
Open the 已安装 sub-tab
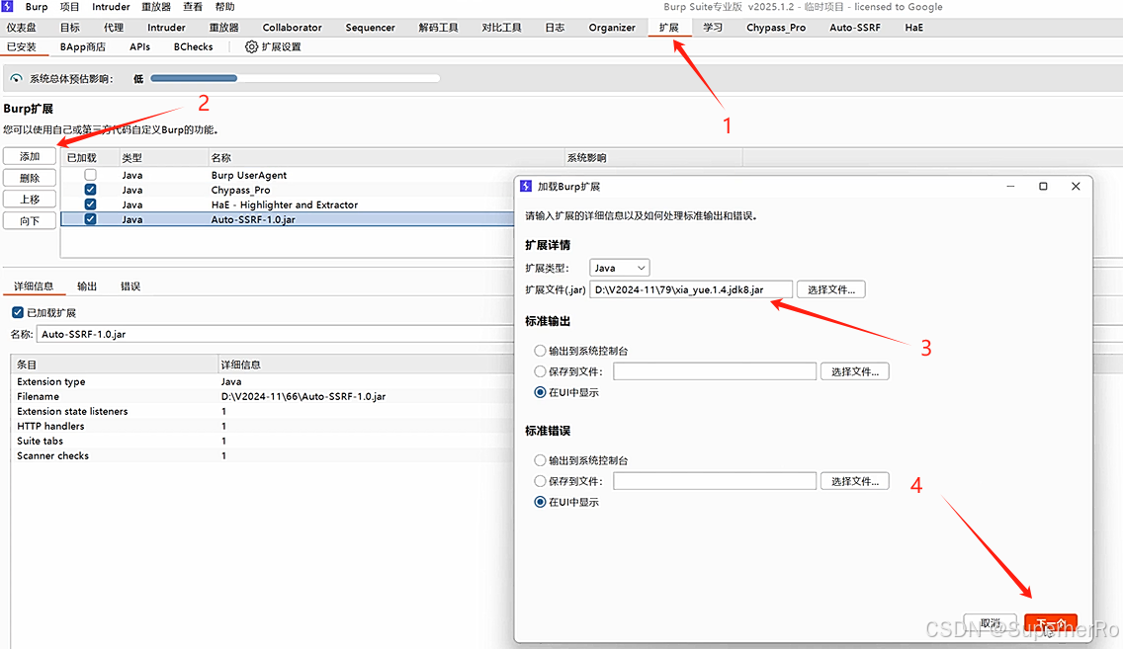pyautogui.click(x=22, y=46)
